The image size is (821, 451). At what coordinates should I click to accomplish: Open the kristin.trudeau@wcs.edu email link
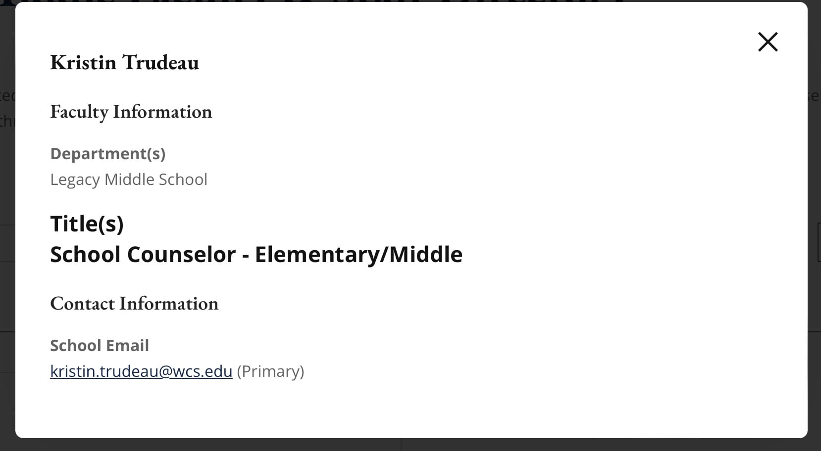(141, 371)
